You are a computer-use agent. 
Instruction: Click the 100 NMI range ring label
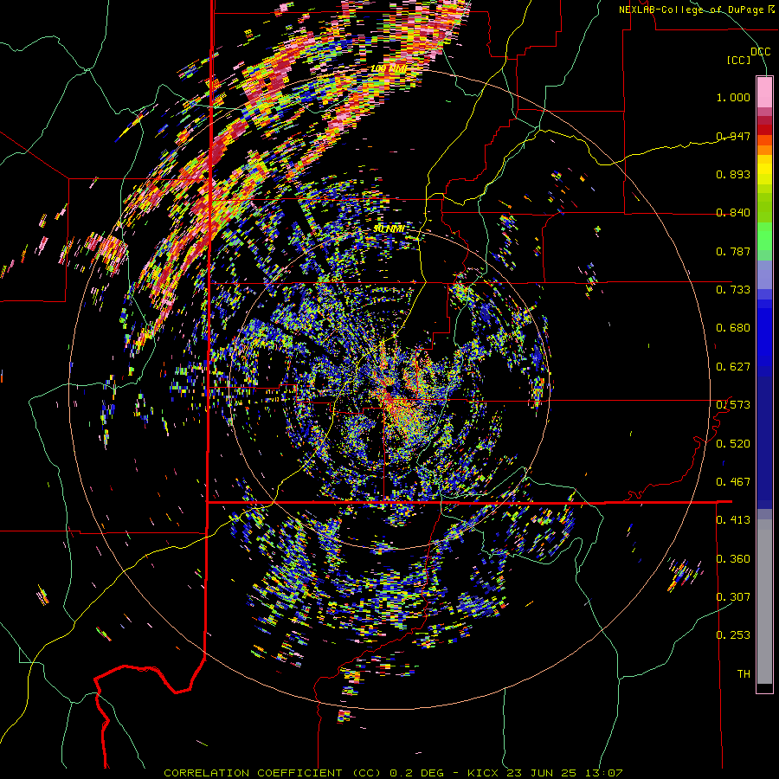(388, 68)
